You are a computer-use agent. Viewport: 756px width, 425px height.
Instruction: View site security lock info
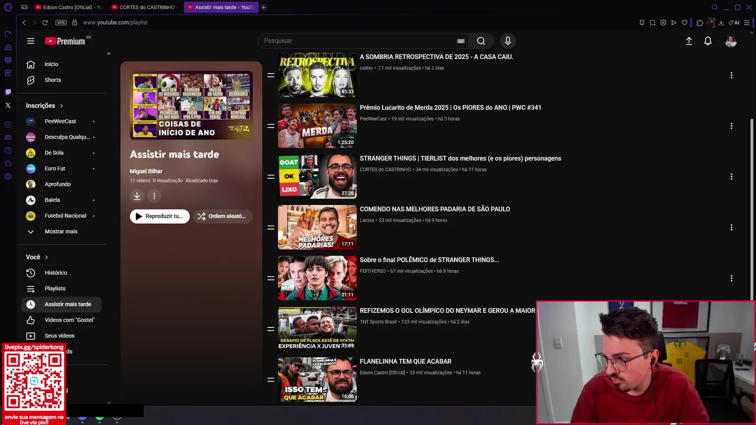[x=74, y=22]
